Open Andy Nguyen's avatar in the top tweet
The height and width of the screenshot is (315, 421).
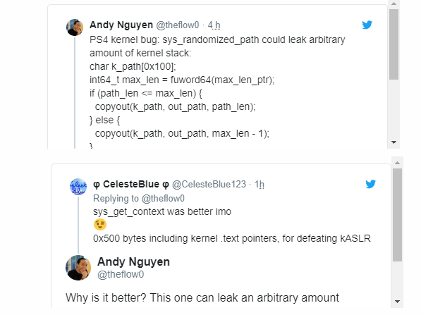tap(75, 27)
